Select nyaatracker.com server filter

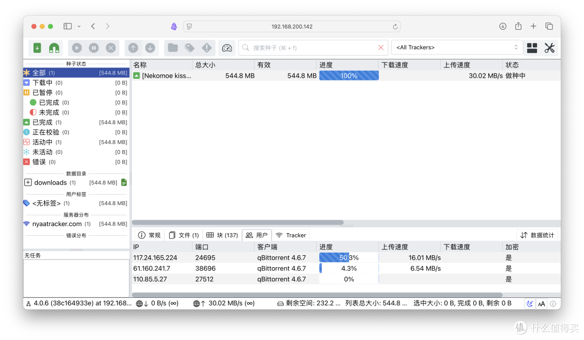(x=76, y=223)
